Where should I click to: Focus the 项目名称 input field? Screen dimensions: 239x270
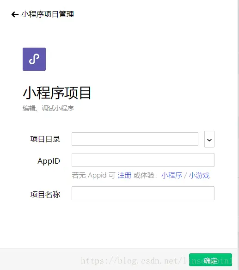pyautogui.click(x=143, y=193)
